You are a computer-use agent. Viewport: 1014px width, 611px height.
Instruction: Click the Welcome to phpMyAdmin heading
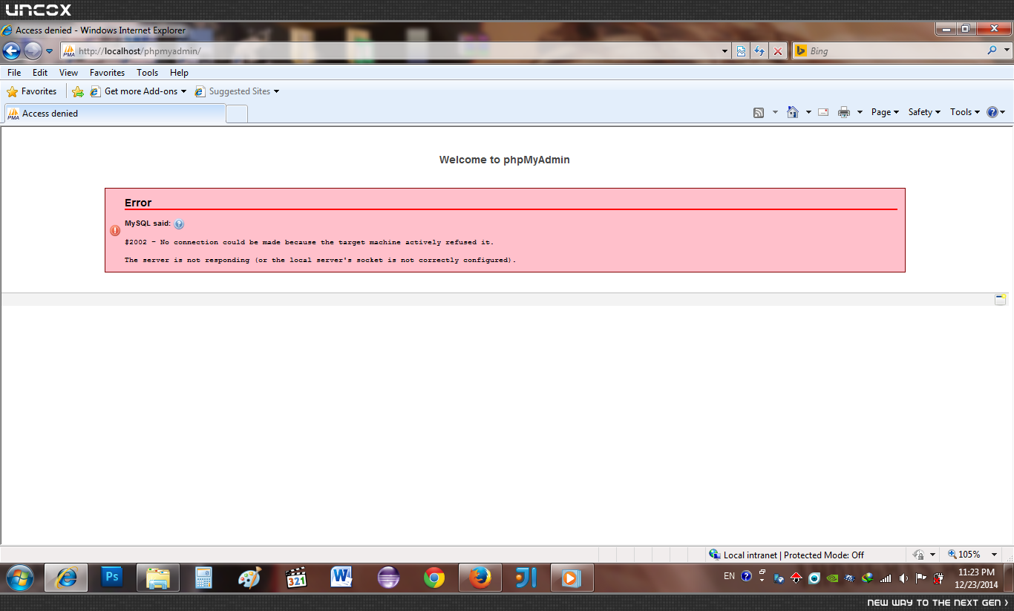(505, 160)
